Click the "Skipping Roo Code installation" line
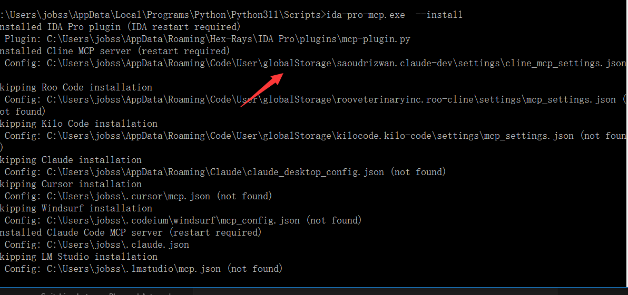Screen dimensions: 628x295 (x=76, y=87)
